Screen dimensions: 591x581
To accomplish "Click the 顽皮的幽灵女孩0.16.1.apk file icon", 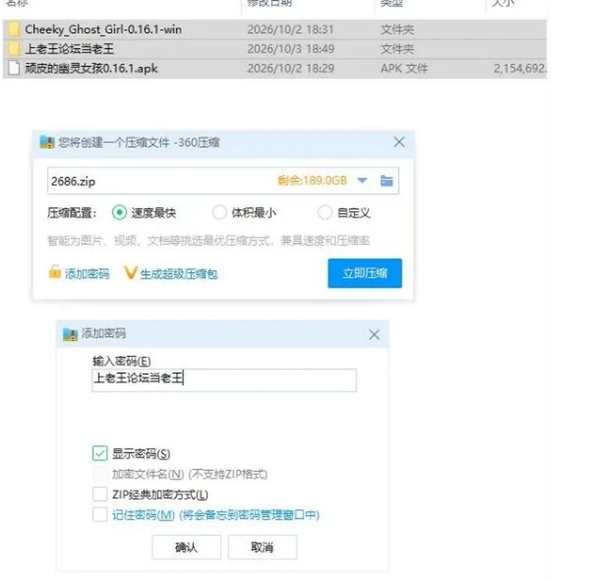I will click(x=14, y=68).
